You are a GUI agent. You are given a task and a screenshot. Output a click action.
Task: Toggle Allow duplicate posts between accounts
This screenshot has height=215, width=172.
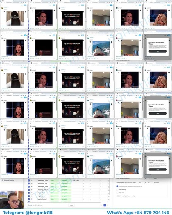click(x=117, y=186)
